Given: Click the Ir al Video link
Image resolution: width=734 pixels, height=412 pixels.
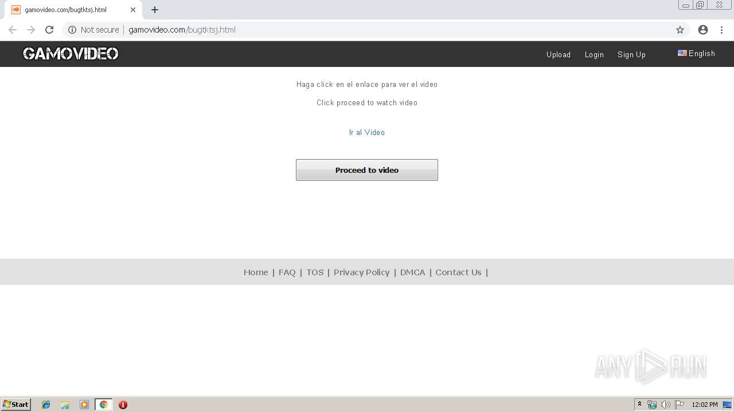Looking at the screenshot, I should [x=367, y=132].
